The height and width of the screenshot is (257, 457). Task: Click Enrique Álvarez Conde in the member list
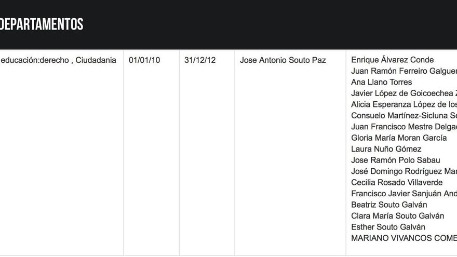tap(392, 60)
